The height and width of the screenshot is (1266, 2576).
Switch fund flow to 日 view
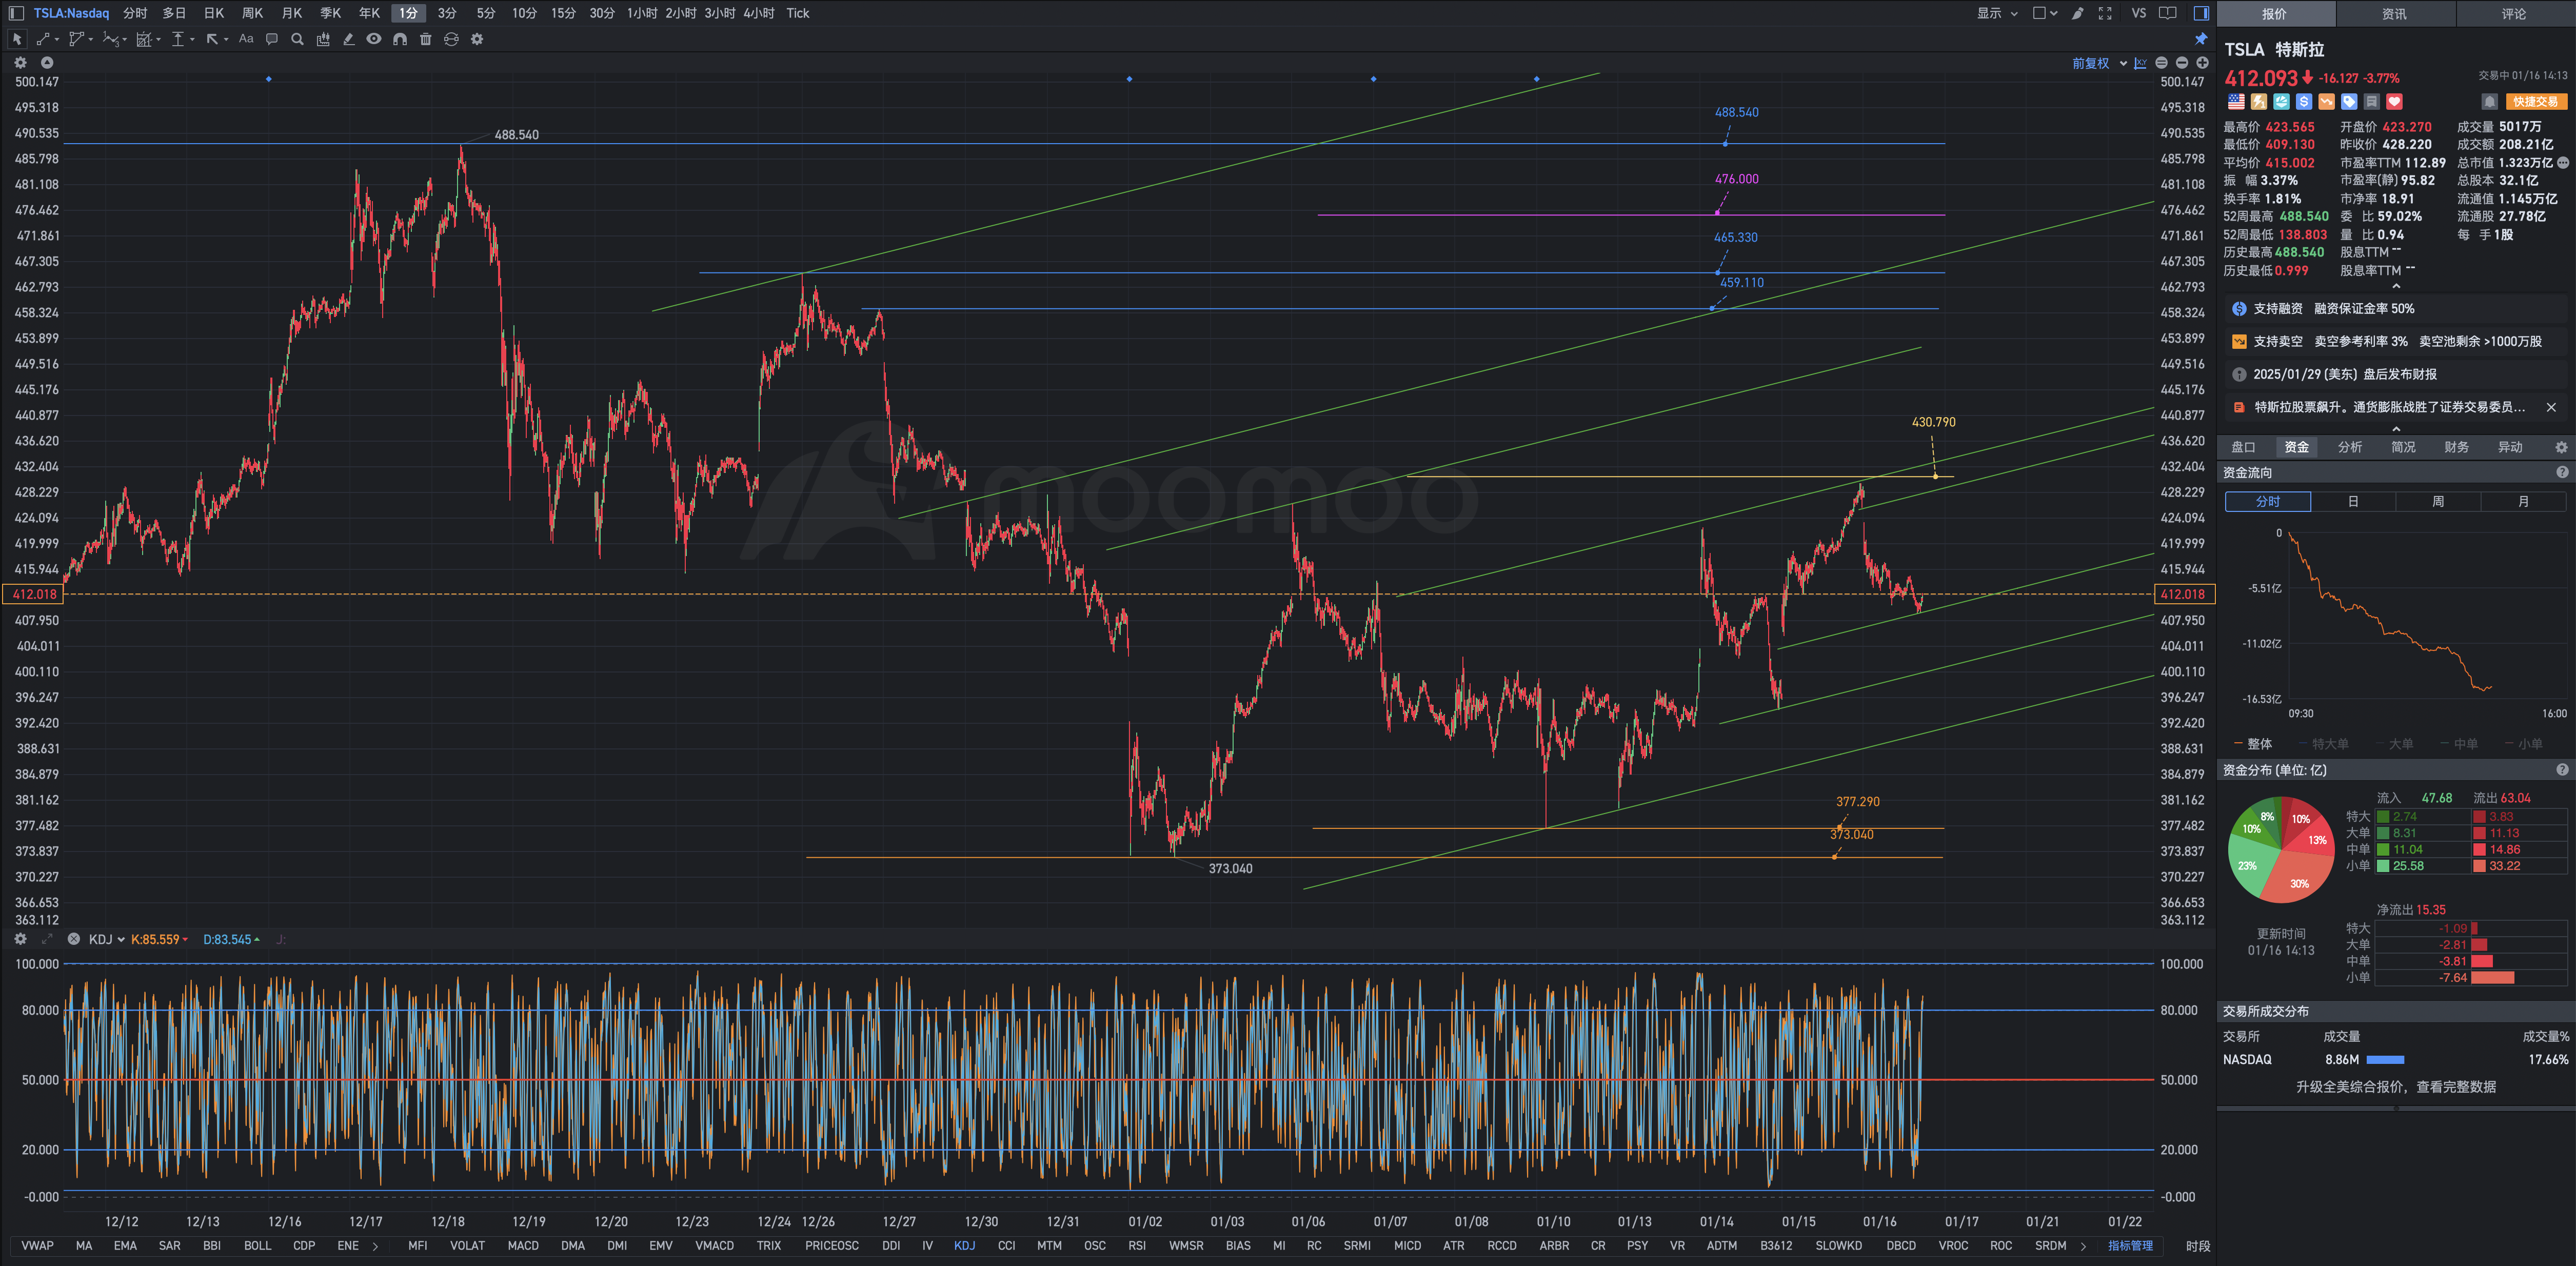pos(2353,502)
